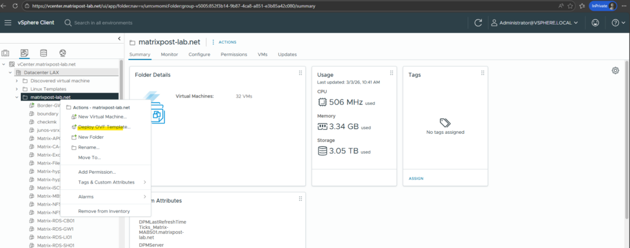This screenshot has height=248, width=630.
Task: Click the global refresh icon
Action: pos(478,23)
